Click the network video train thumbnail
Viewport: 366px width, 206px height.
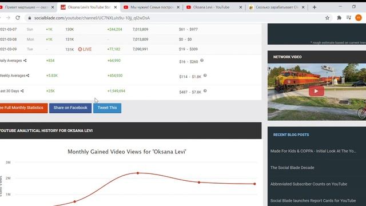pyautogui.click(x=317, y=92)
